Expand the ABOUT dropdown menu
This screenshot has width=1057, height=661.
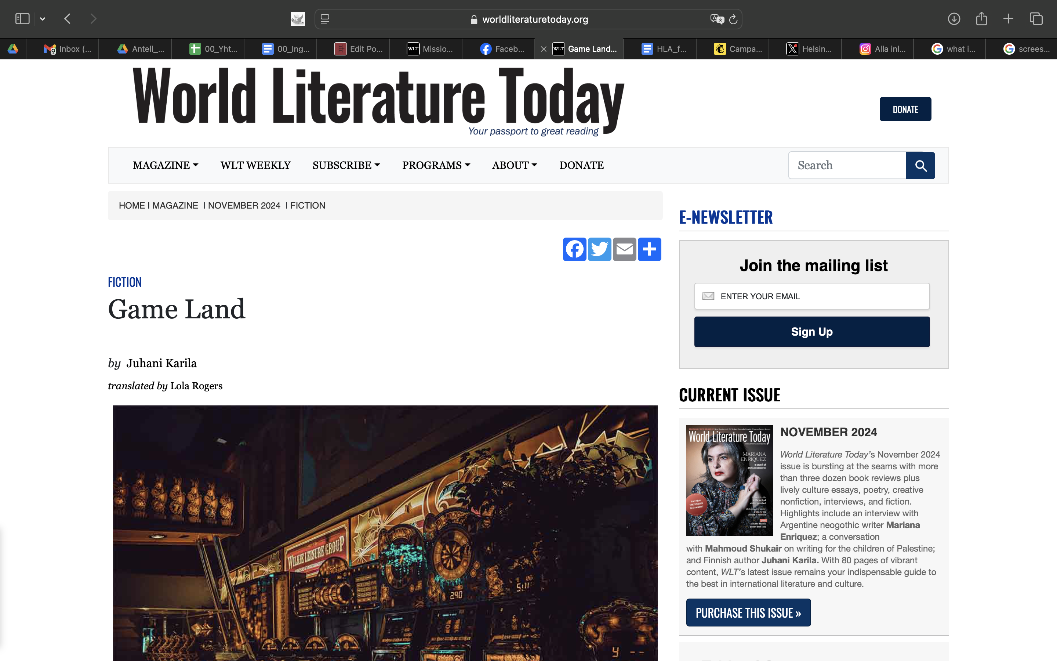[515, 165]
